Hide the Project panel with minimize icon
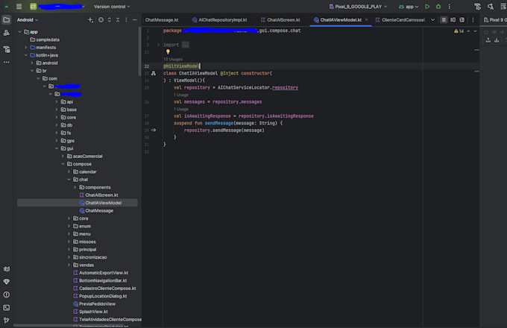507x328 pixels. click(x=134, y=20)
